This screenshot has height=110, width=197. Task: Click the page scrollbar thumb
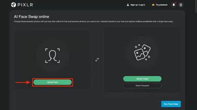[x=196, y=6]
